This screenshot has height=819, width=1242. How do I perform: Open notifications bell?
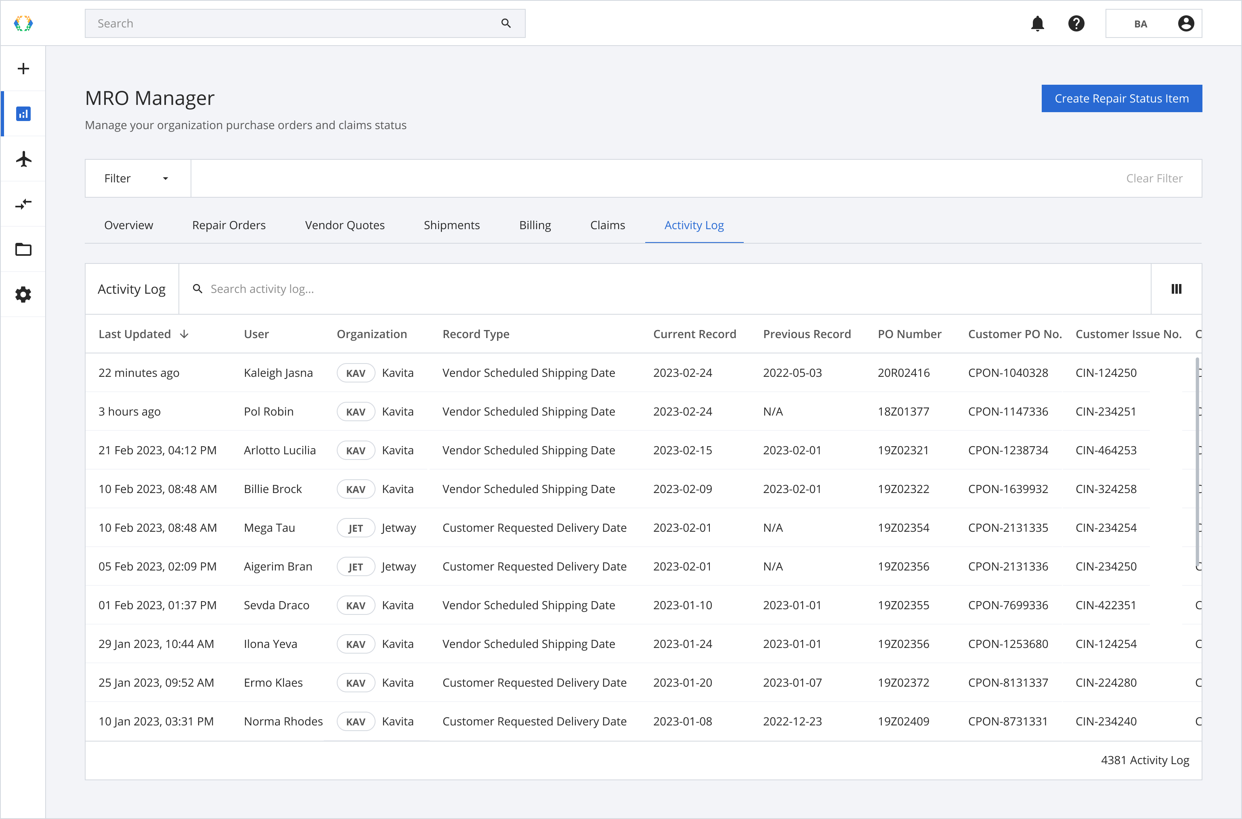tap(1037, 23)
